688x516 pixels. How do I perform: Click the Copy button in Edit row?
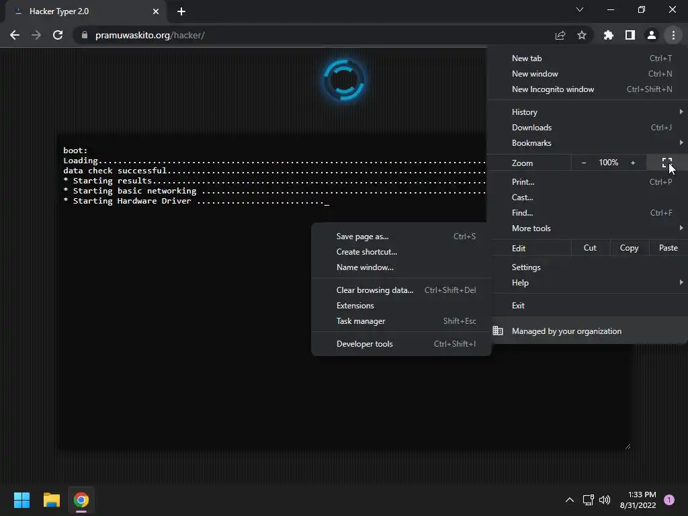coord(629,248)
